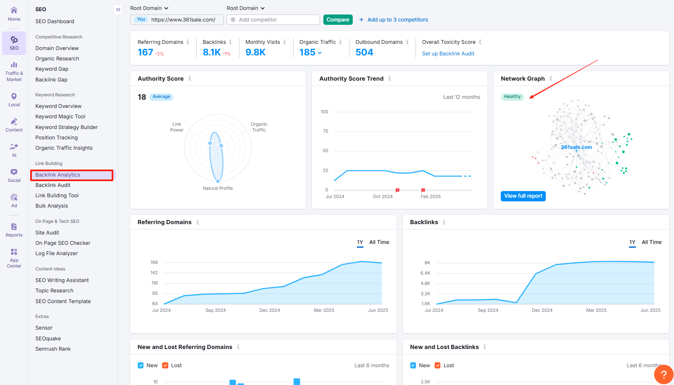The width and height of the screenshot is (674, 385).
Task: Expand the competitor Root Domain dropdown
Action: (x=246, y=8)
